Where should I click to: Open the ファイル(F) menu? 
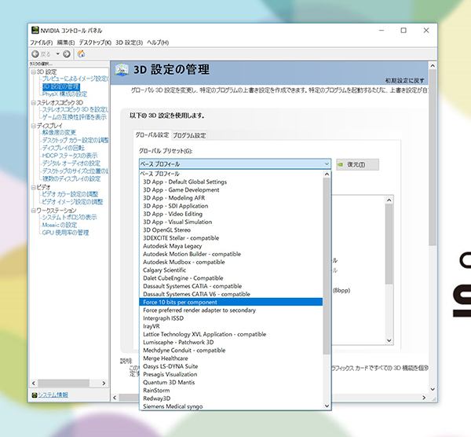[41, 42]
